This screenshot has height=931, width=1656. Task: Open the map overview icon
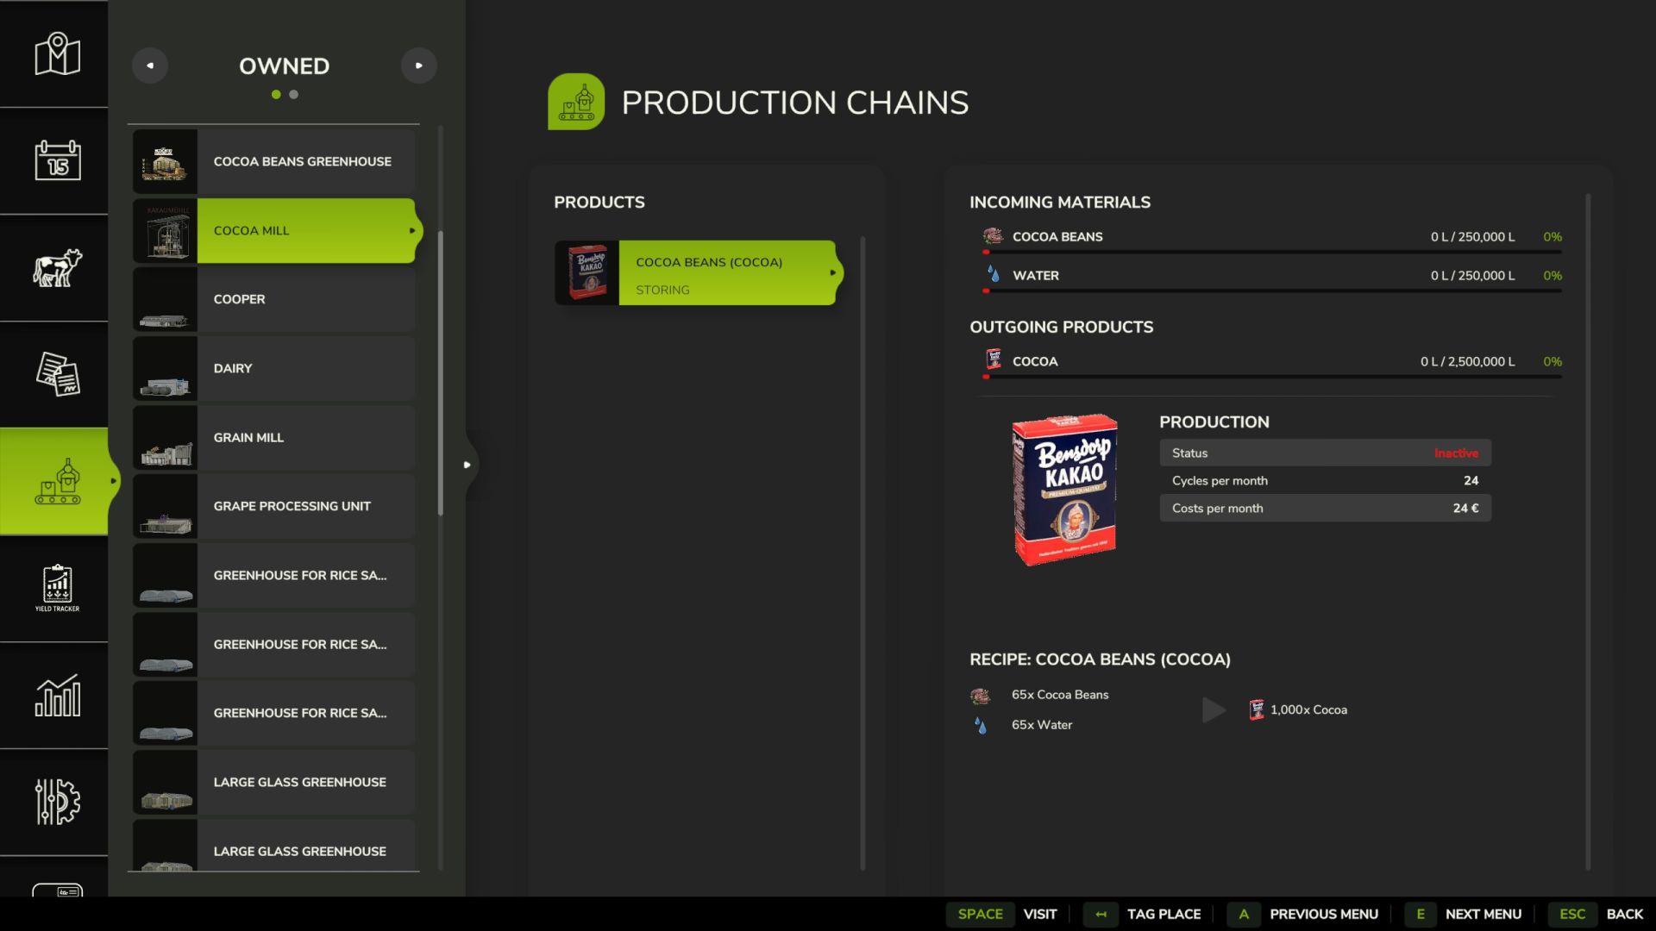coord(57,53)
